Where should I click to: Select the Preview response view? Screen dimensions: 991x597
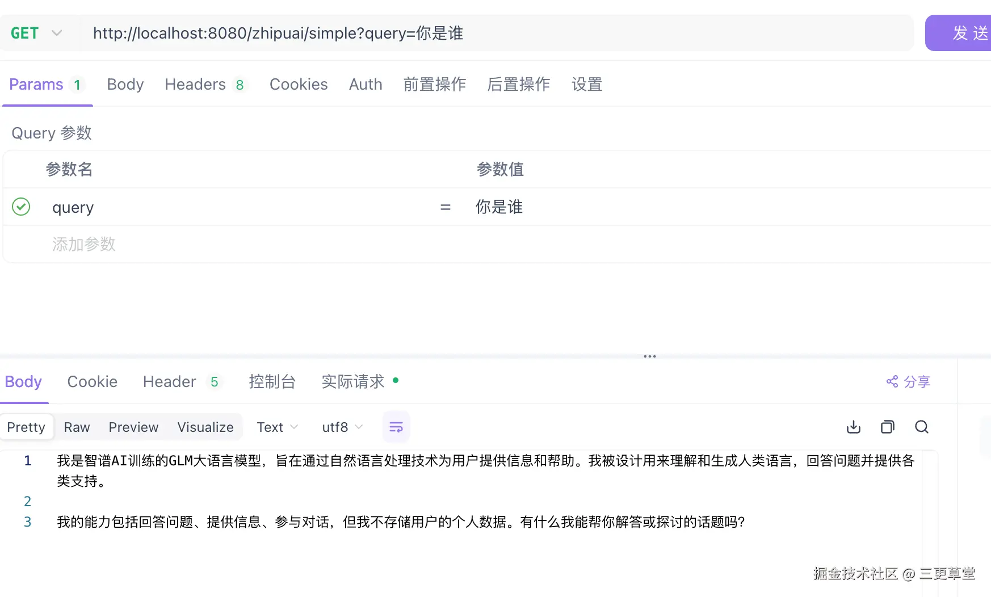[x=133, y=427]
